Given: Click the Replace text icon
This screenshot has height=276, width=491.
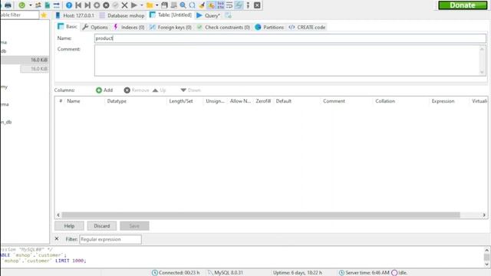Looking at the screenshot, I should (193, 5).
